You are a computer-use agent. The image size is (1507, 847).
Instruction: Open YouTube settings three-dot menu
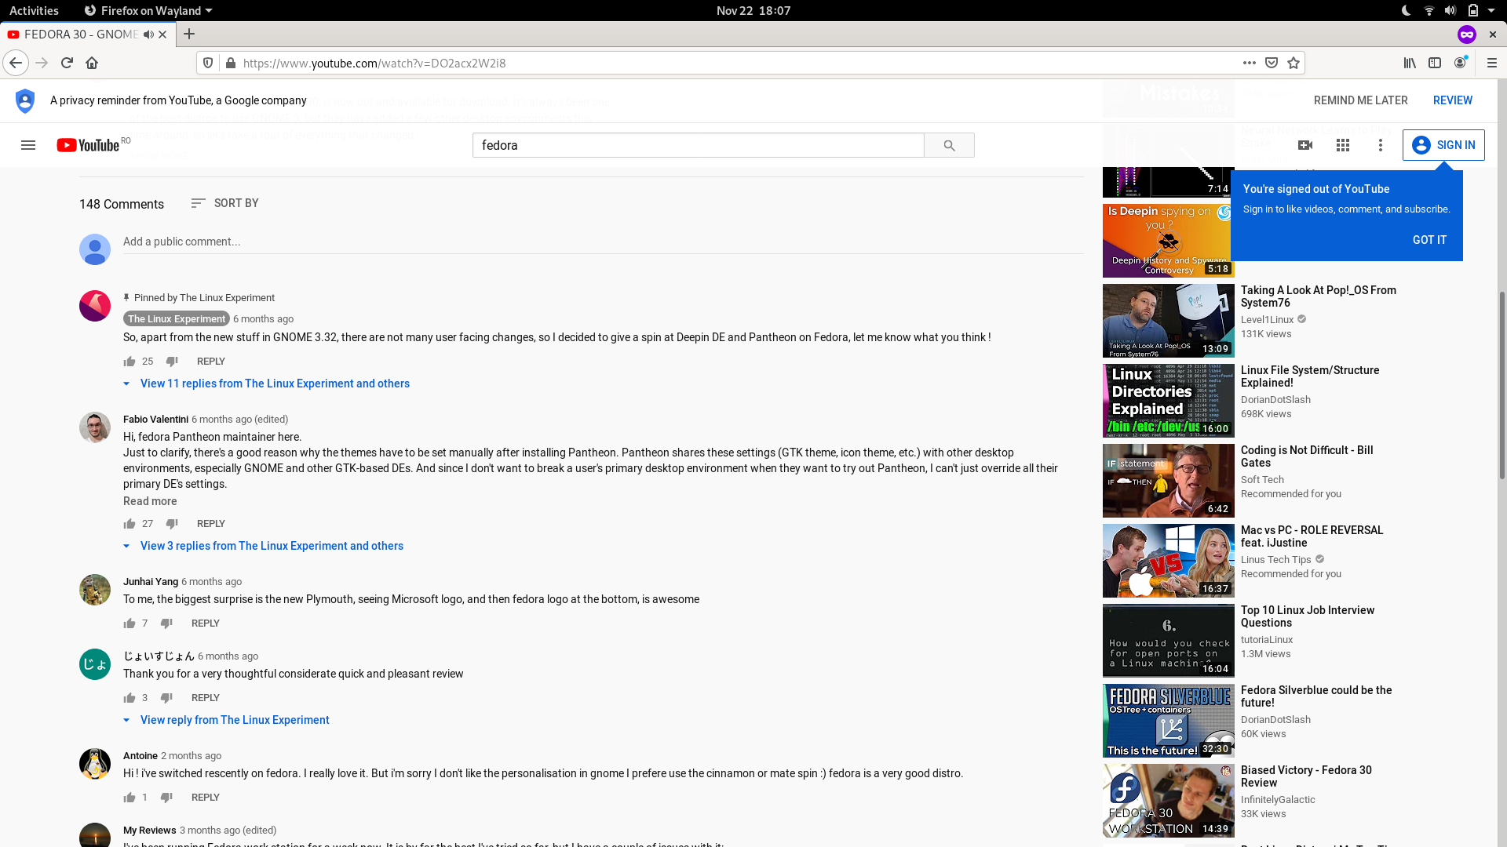[x=1381, y=145]
